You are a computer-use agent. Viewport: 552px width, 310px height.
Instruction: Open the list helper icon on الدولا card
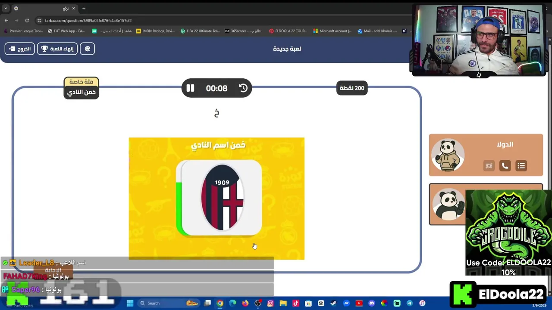click(521, 166)
